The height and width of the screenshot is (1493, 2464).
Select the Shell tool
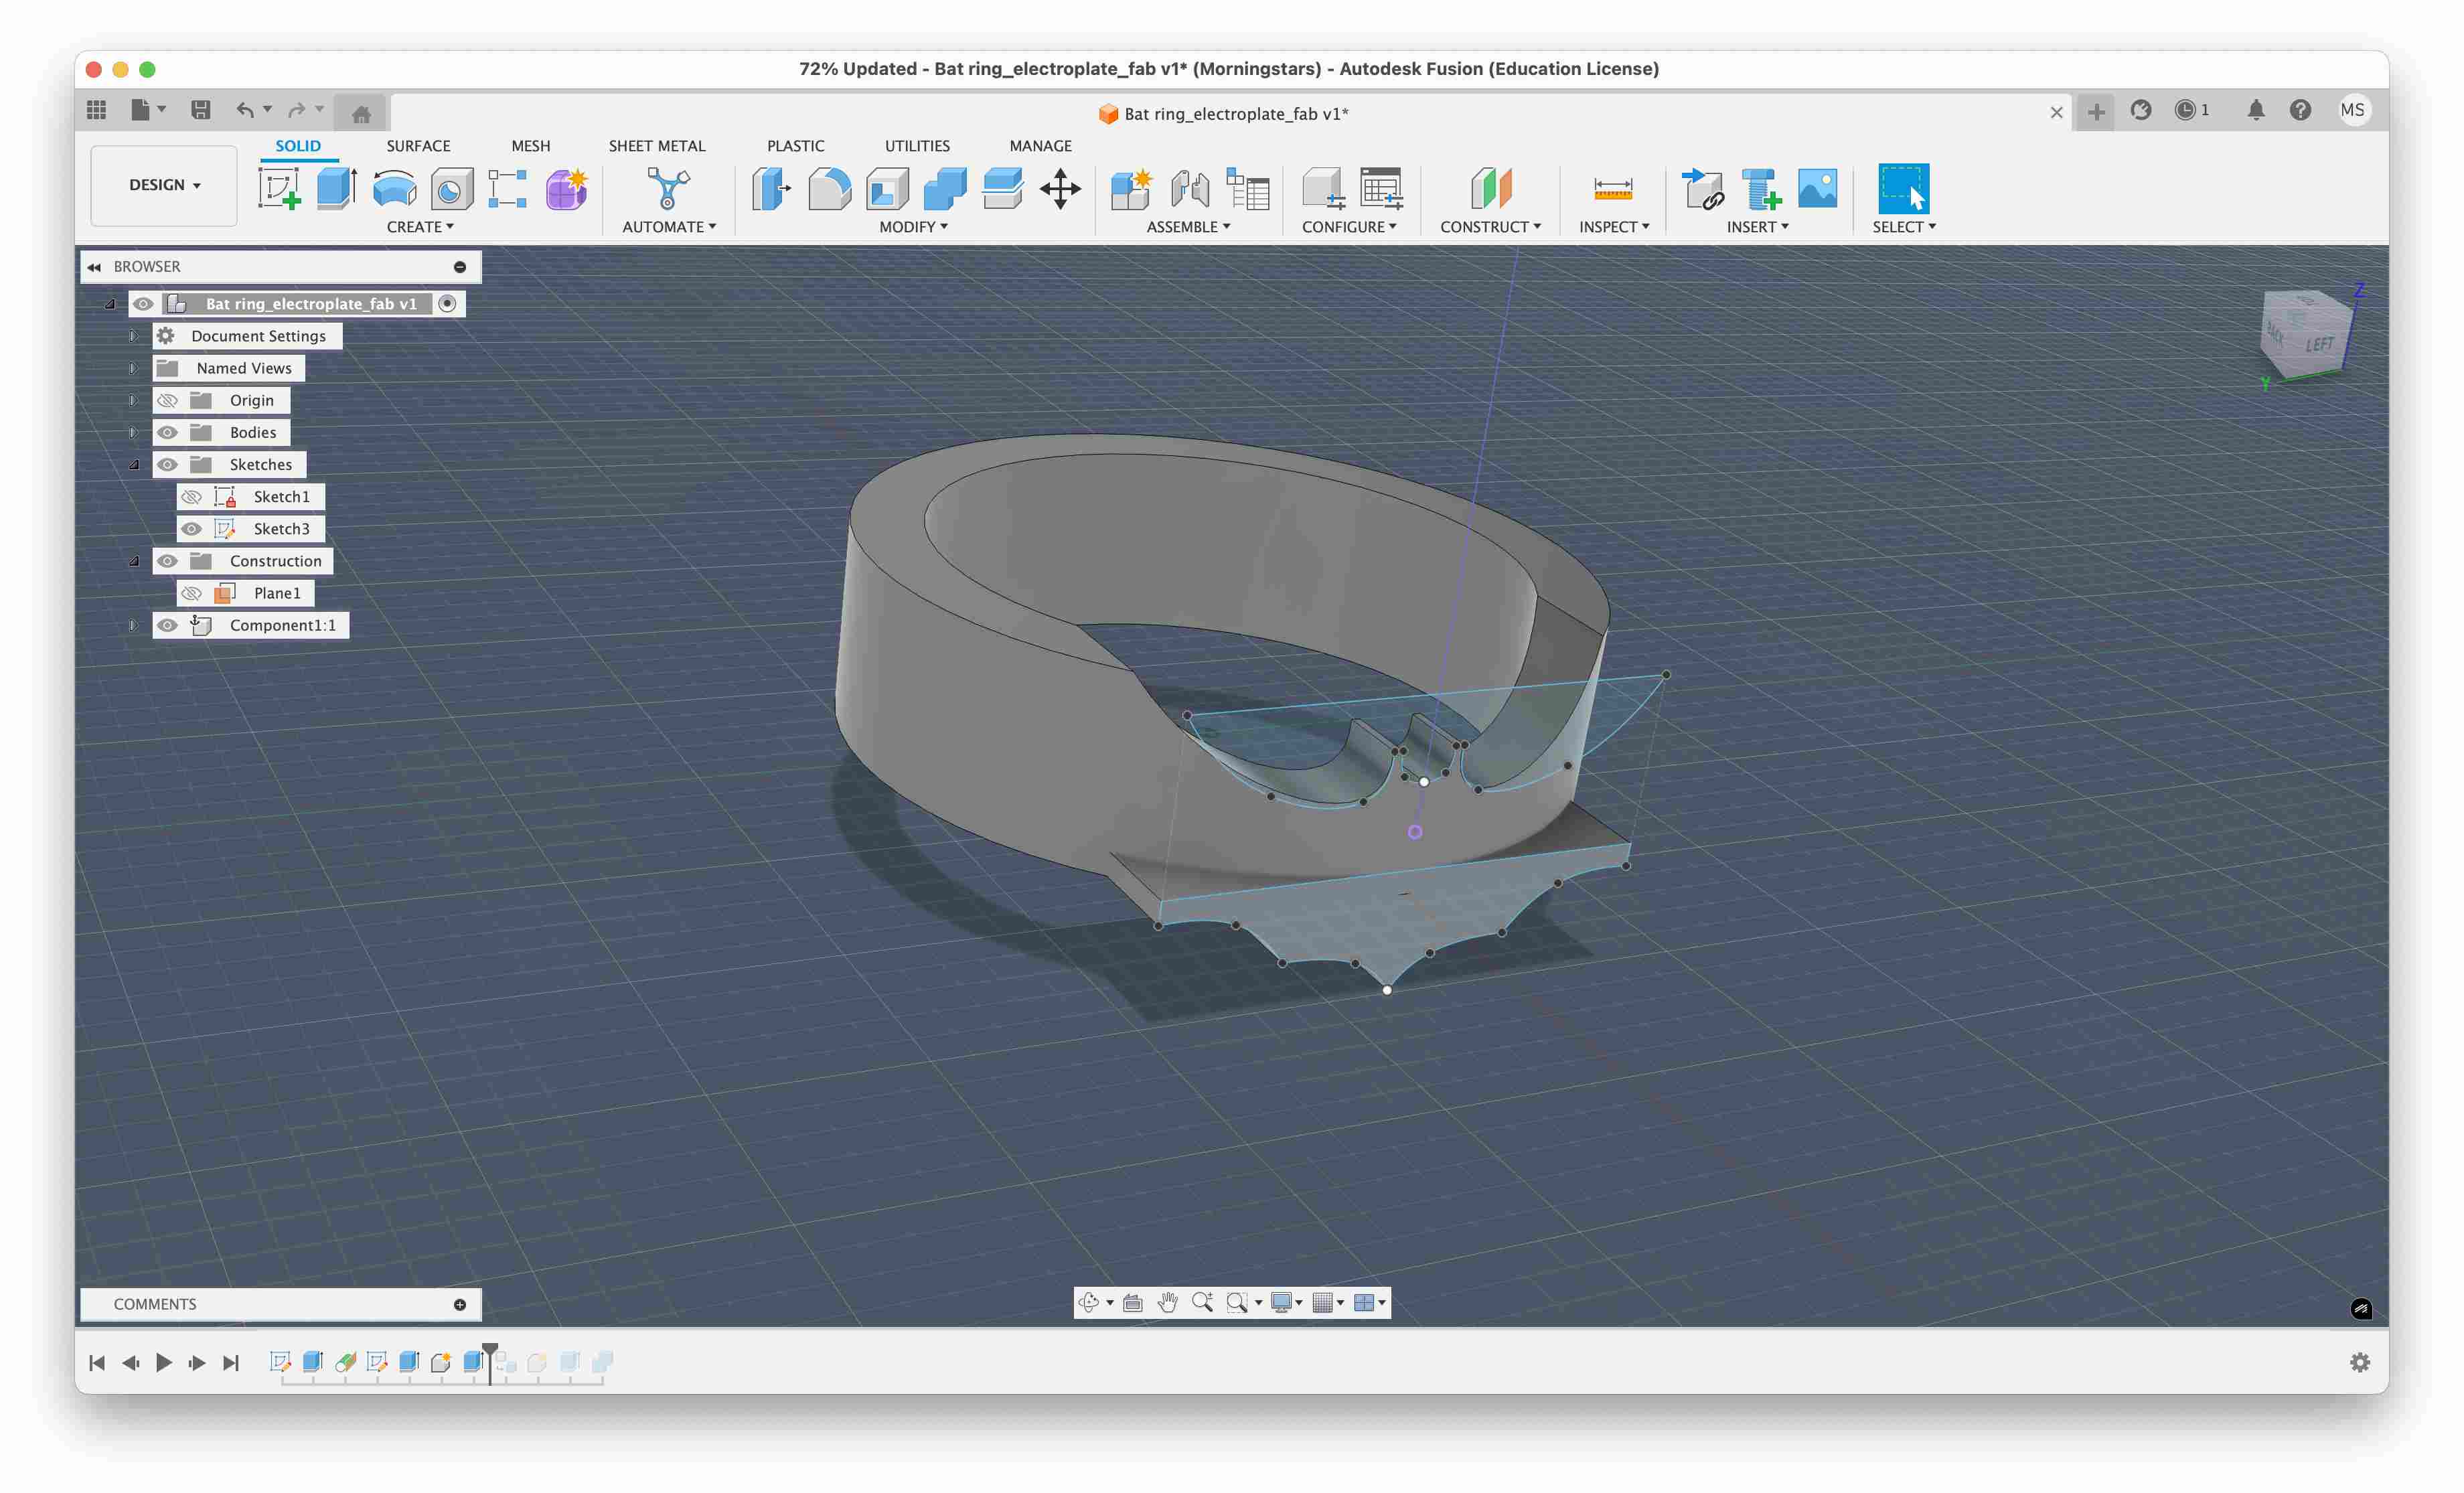[x=887, y=188]
